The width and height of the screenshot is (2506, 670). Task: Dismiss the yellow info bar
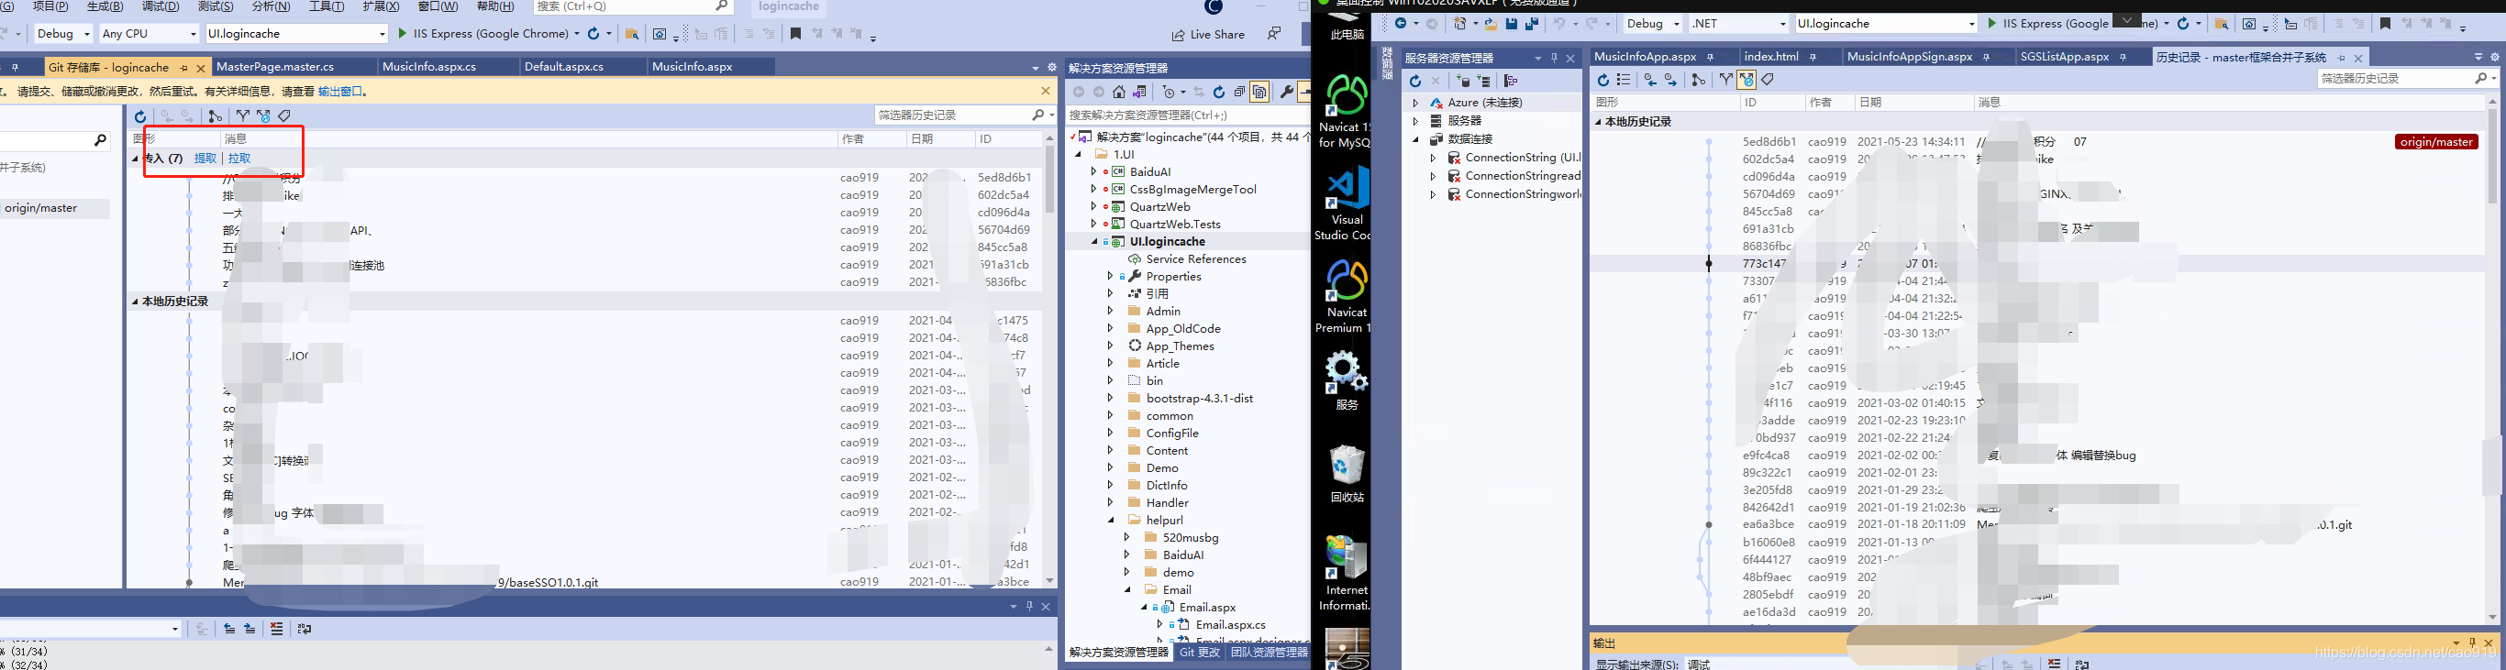1046,91
